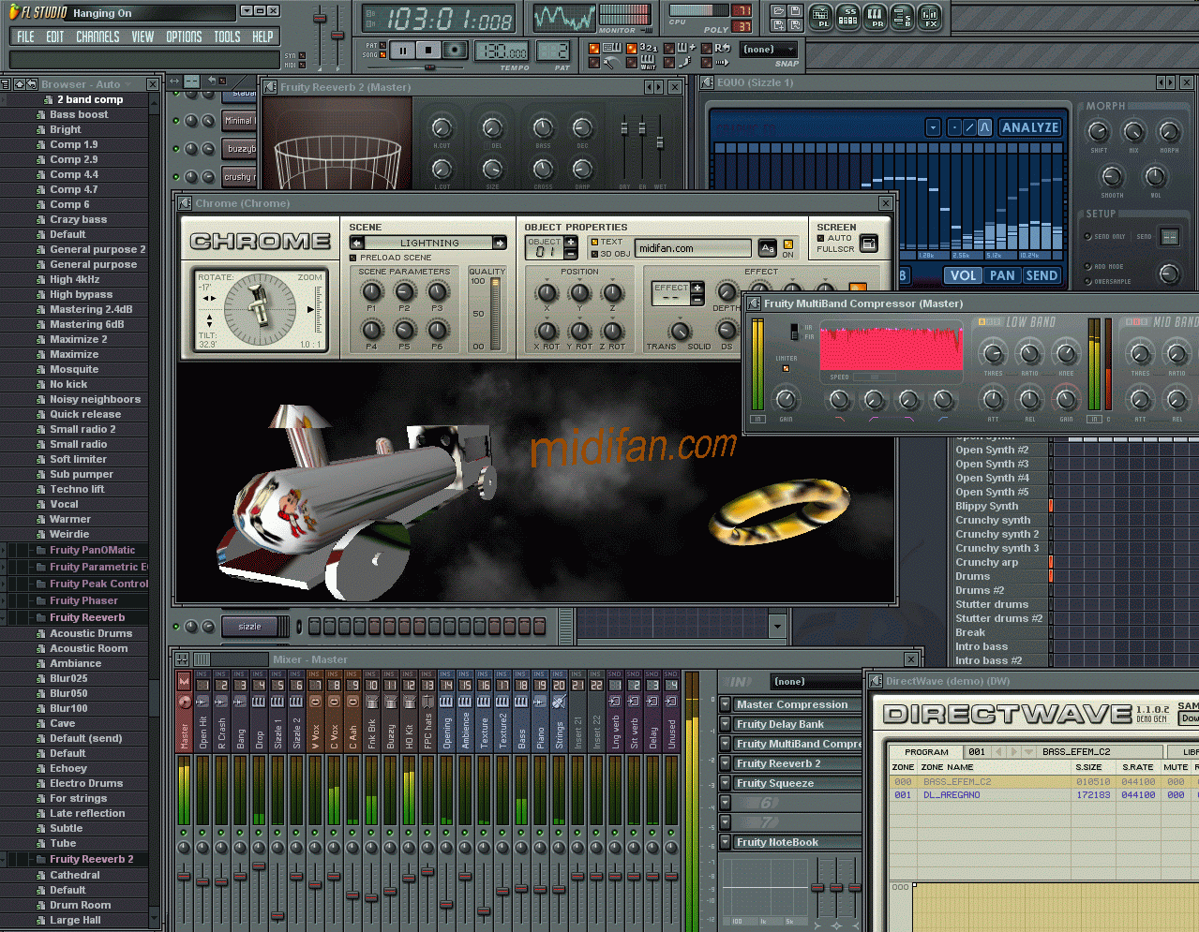Select the line shape tool in EQUO
1199x932 pixels.
pos(969,127)
